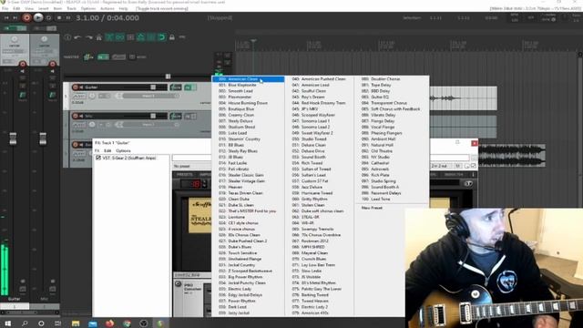The image size is (583, 328).
Task: Click the New Preset menu entry
Action: [392, 208]
